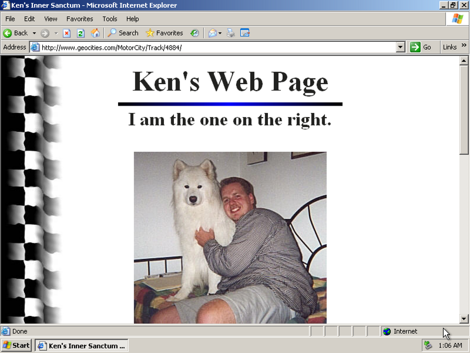Click the Links toolbar label

(x=450, y=47)
